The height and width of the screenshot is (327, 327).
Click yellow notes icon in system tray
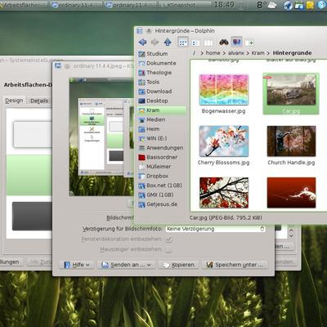tap(310, 5)
